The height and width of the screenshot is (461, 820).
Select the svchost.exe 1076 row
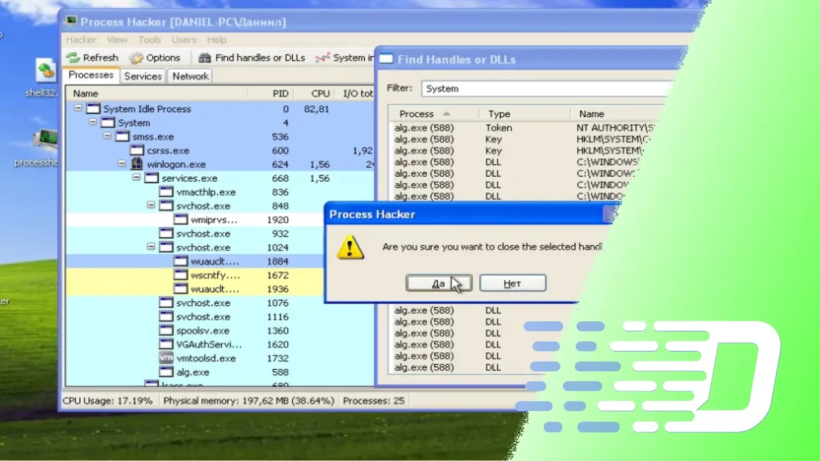(x=220, y=303)
